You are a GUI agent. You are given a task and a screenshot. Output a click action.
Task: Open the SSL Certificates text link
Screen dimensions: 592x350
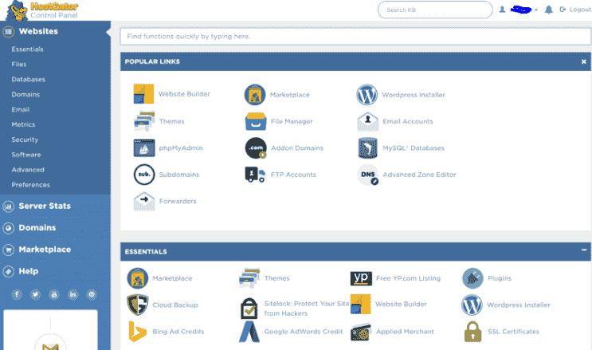513,332
